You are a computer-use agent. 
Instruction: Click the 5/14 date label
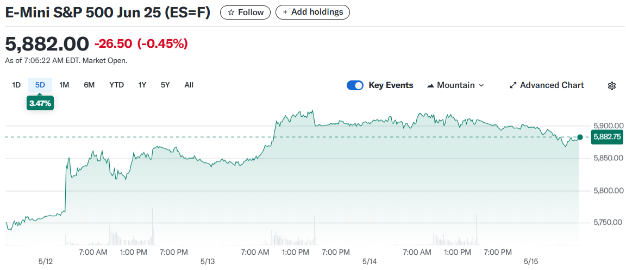(370, 262)
